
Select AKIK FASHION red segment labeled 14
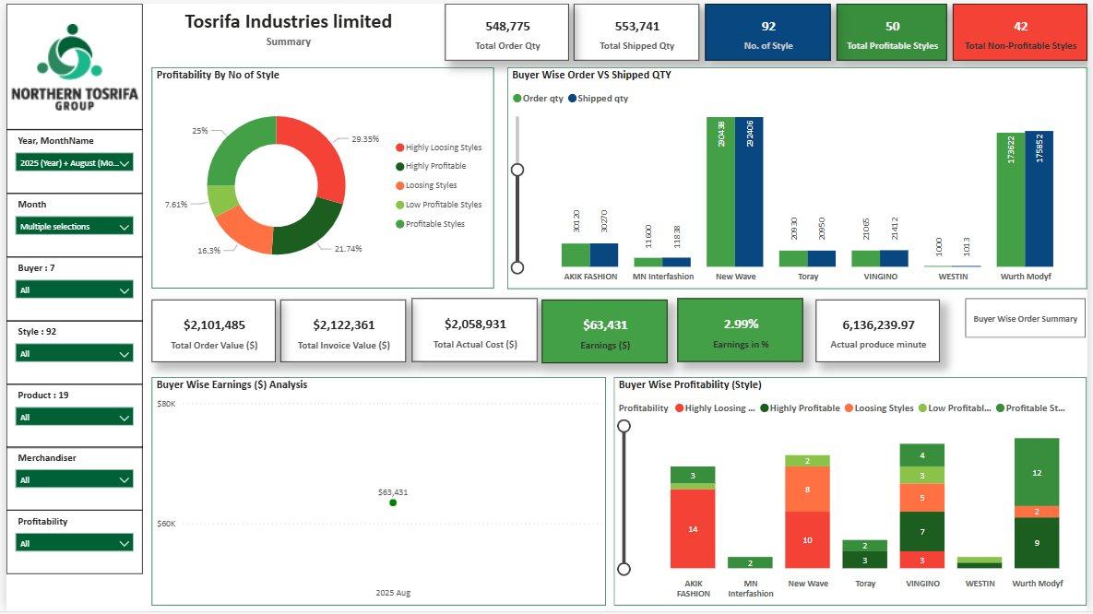click(693, 529)
